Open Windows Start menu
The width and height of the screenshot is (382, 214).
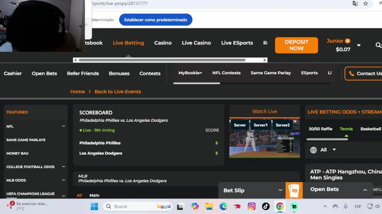point(94,206)
